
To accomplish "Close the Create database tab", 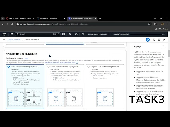I will point(95,19).
